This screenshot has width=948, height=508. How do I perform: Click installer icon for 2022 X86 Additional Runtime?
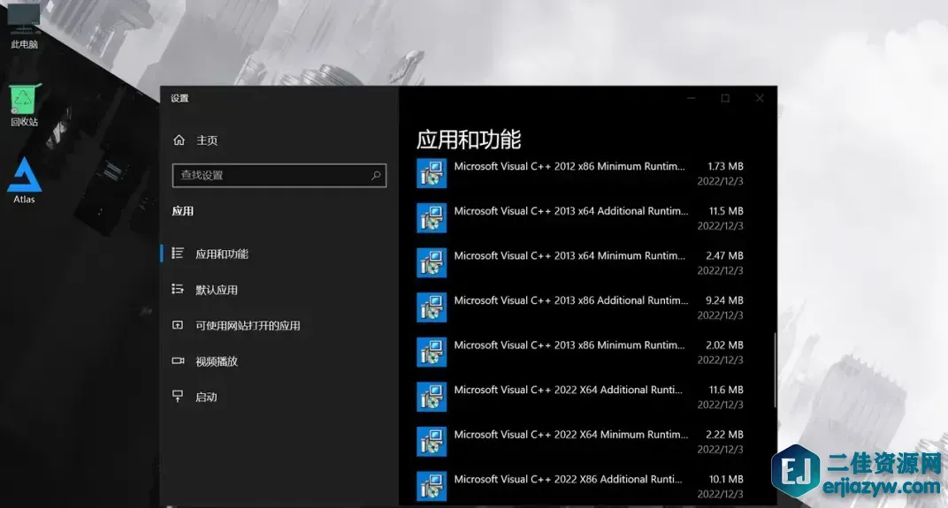[432, 486]
